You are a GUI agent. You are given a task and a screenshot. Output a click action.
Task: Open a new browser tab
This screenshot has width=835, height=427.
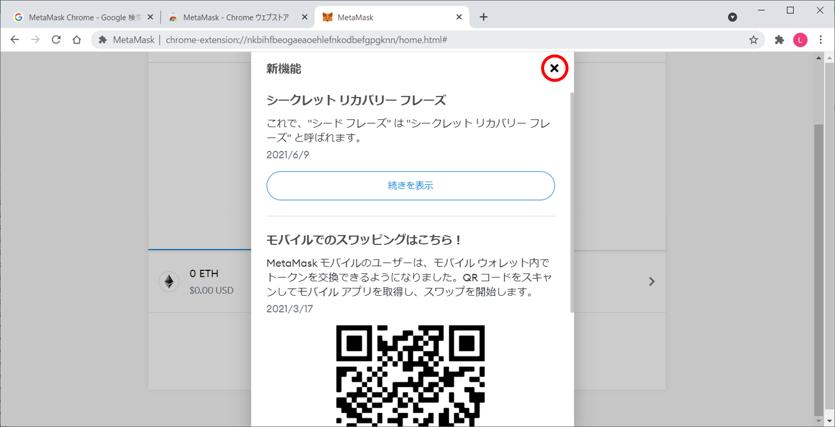click(x=483, y=17)
